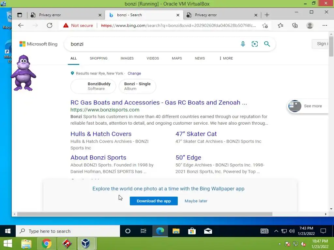Show hidden guest tray icons chevron
The width and height of the screenshot is (334, 250).
click(276, 231)
